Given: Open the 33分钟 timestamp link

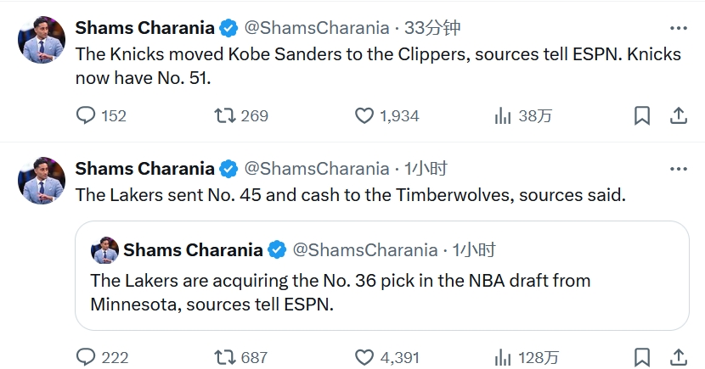Looking at the screenshot, I should click(432, 28).
